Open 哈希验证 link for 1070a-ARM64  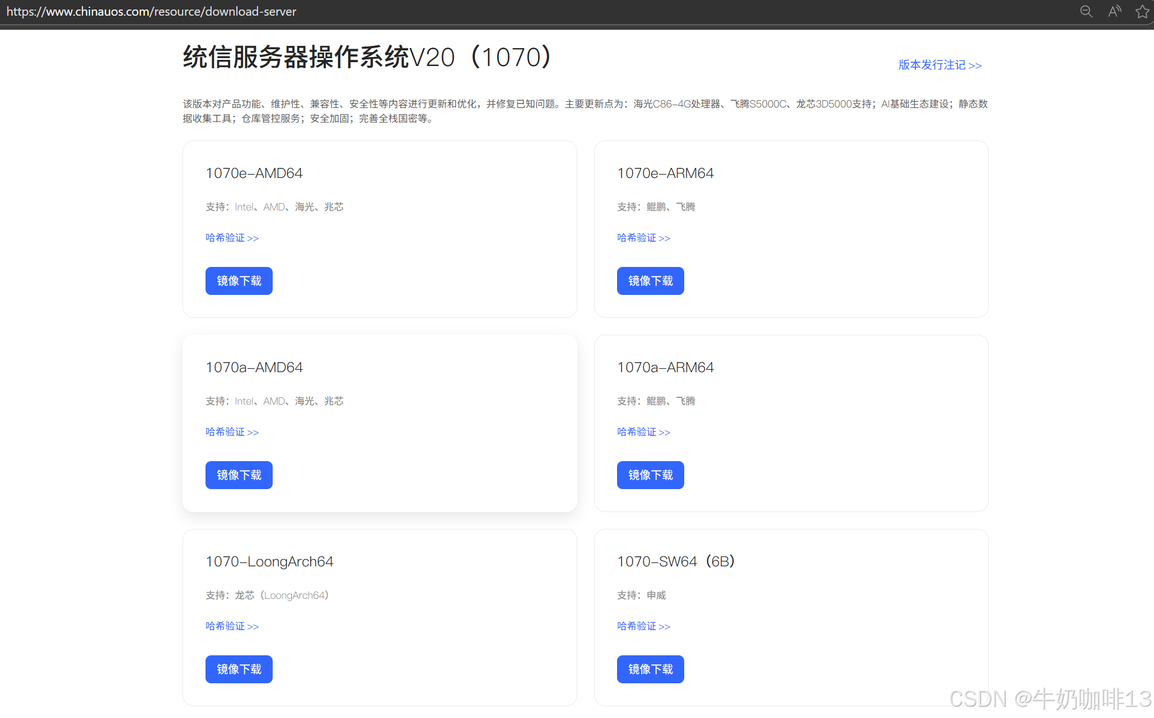click(x=643, y=432)
